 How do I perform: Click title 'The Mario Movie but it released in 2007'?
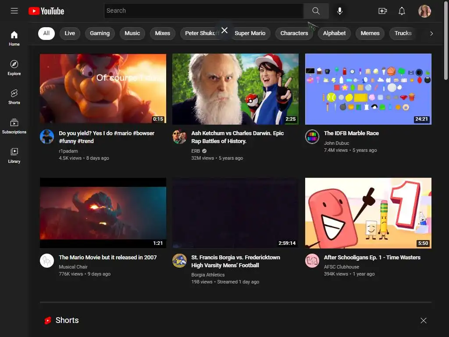(x=108, y=257)
